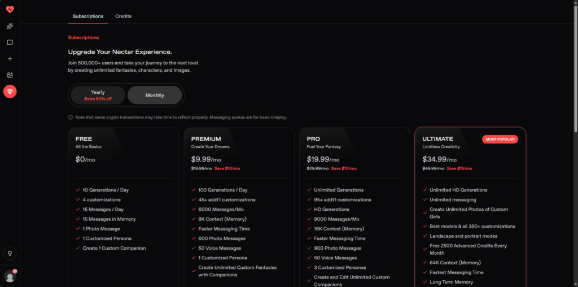Open the image gallery icon in sidebar
Image resolution: width=578 pixels, height=287 pixels.
point(10,75)
